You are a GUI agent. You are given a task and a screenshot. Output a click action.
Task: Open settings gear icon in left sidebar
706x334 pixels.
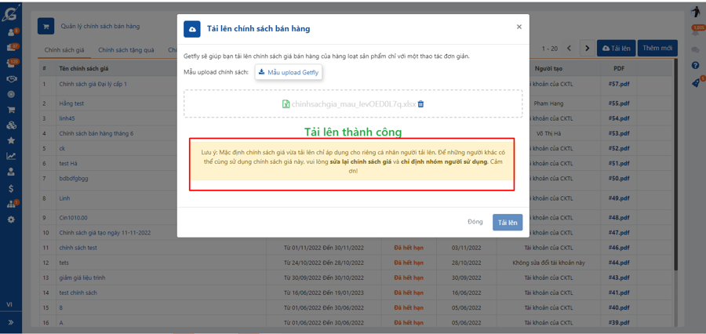pos(11,220)
